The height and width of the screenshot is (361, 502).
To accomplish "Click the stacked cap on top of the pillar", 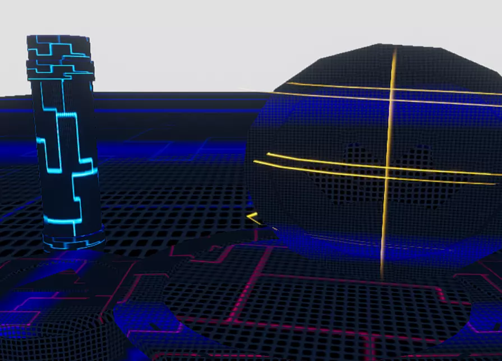I will click(x=59, y=56).
